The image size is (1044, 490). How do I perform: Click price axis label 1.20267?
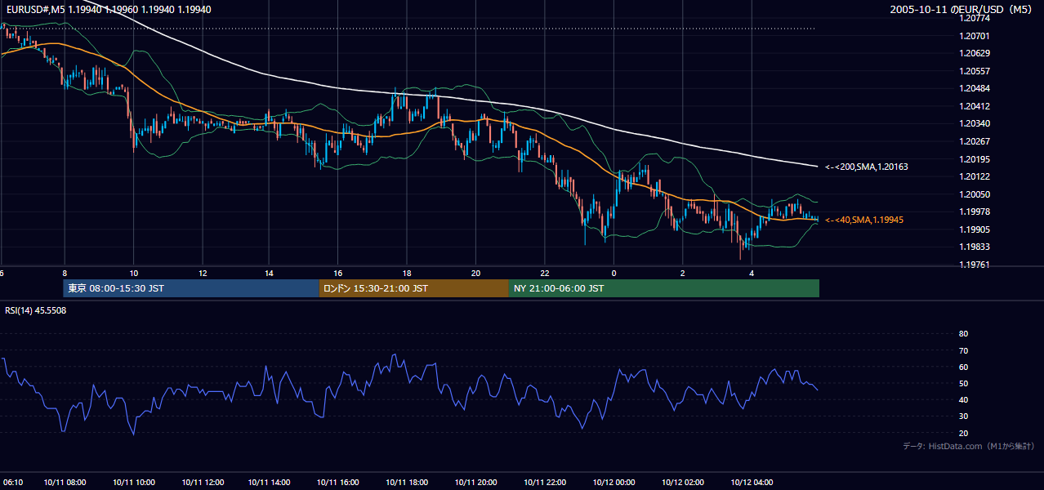[x=974, y=141]
